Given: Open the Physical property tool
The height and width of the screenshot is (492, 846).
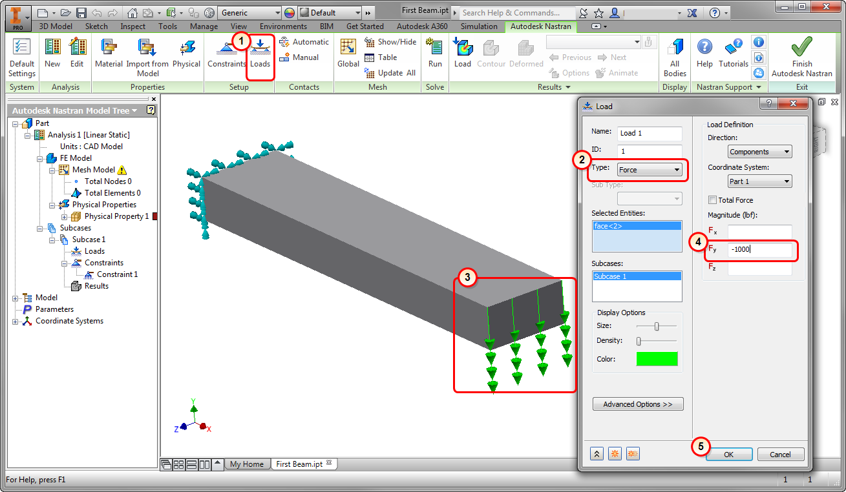Looking at the screenshot, I should (187, 53).
